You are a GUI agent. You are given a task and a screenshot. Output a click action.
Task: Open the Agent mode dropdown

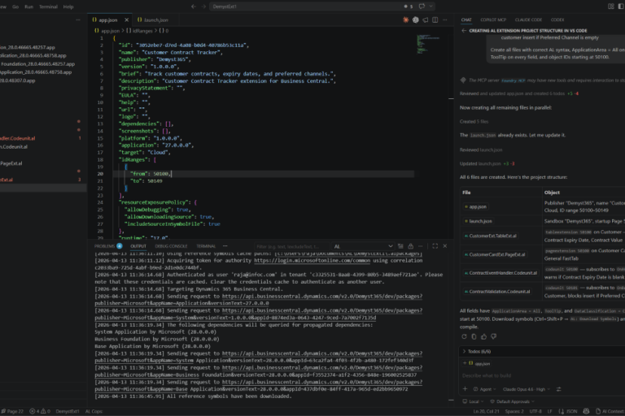[485, 389]
